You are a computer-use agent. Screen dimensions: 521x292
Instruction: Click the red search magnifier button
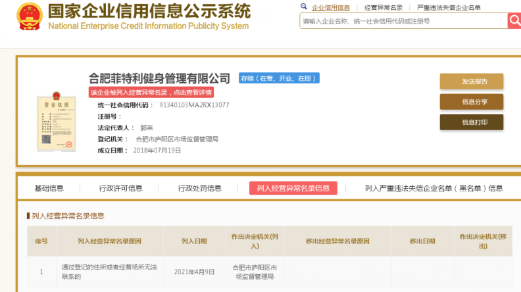(x=514, y=20)
